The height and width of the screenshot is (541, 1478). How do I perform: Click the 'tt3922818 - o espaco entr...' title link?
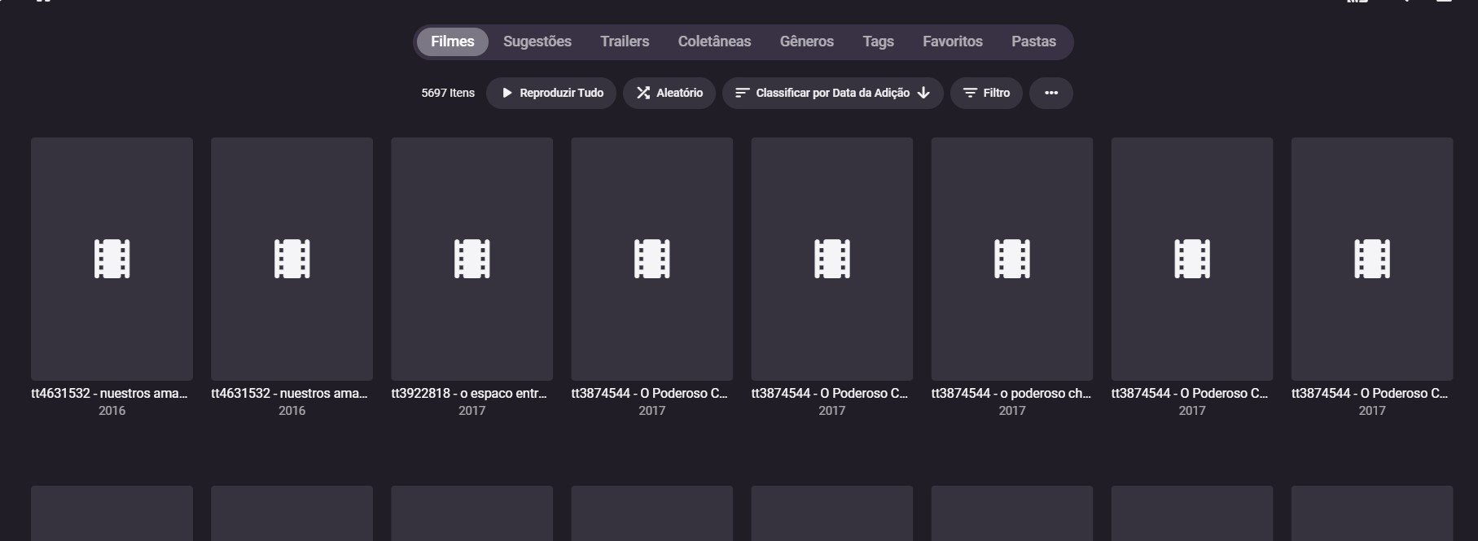pos(469,393)
